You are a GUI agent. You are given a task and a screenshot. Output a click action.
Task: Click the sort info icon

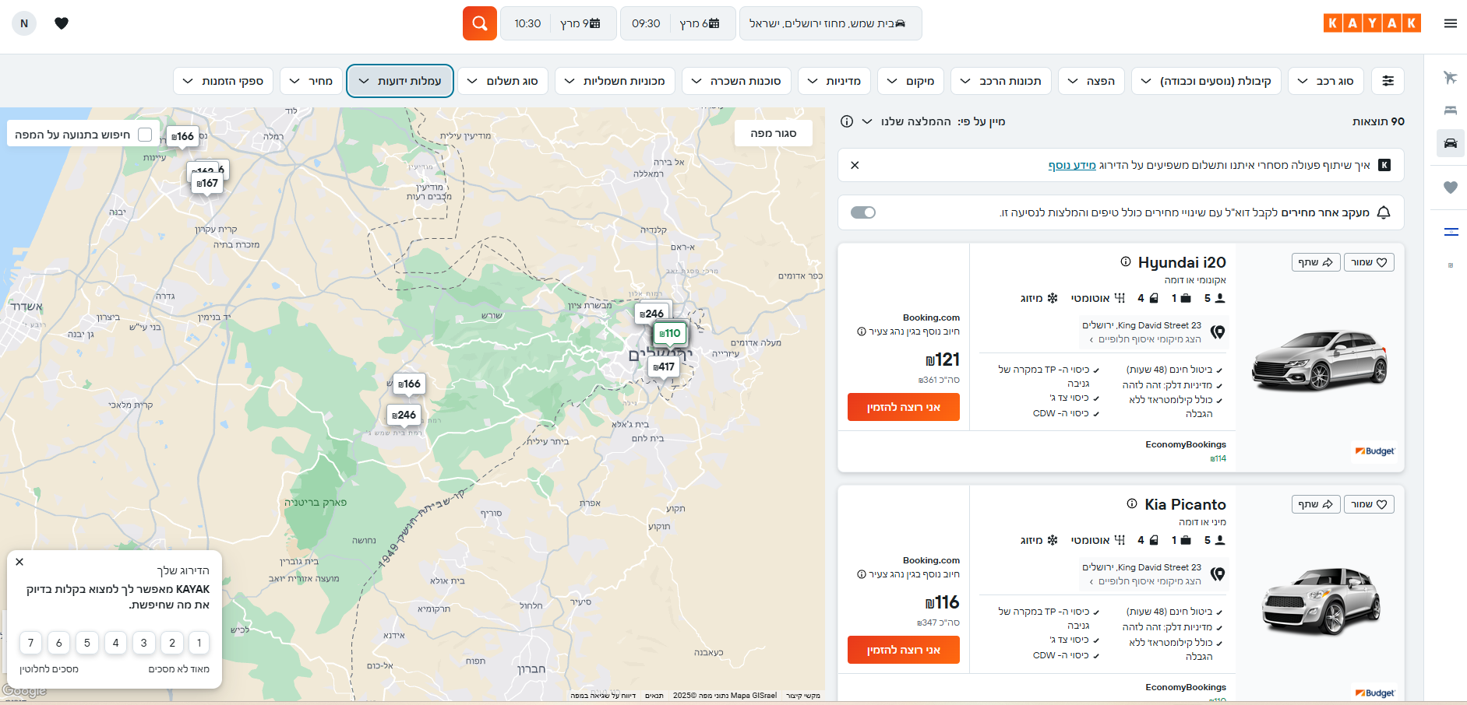pos(847,121)
